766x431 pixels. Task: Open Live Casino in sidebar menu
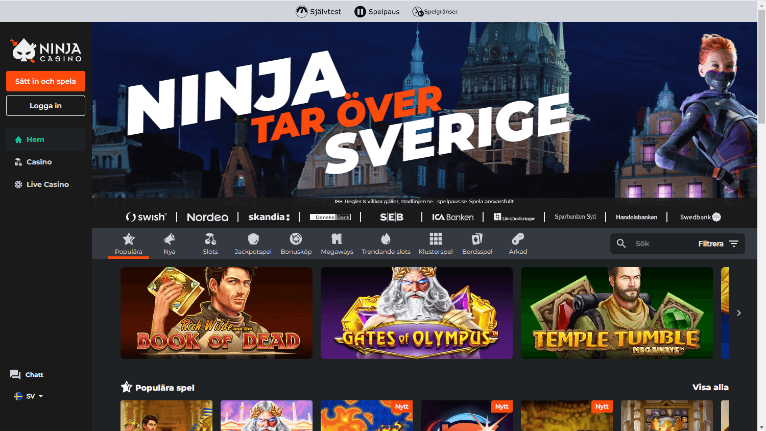pos(46,184)
